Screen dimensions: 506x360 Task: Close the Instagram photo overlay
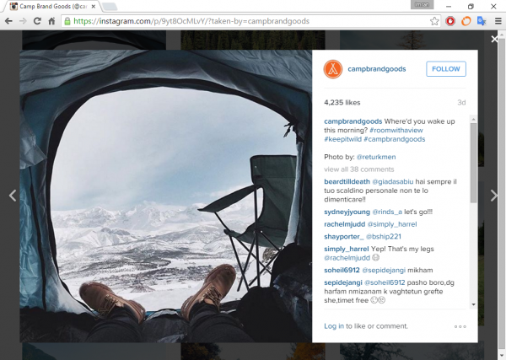click(x=494, y=40)
